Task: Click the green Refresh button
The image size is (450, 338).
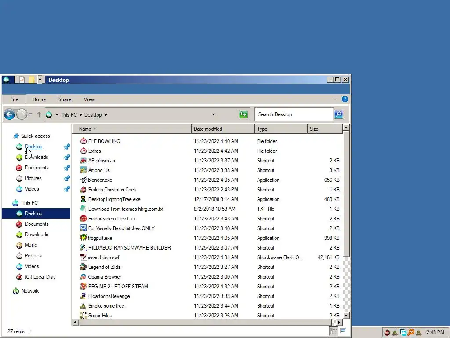Action: click(243, 114)
